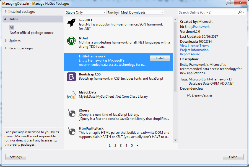249x167 pixels.
Task: Select the Json.NET package title
Action: [85, 20]
